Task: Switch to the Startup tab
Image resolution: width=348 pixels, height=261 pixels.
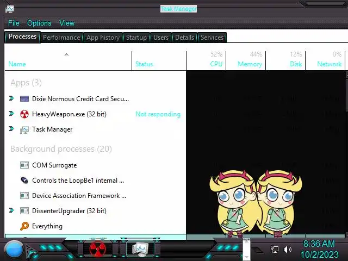Action: tap(136, 38)
